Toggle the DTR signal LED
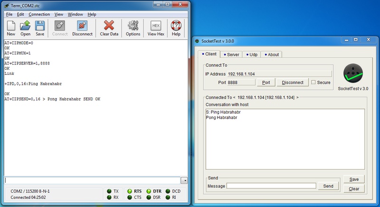Screen dimensions: 380x207 (x=149, y=191)
